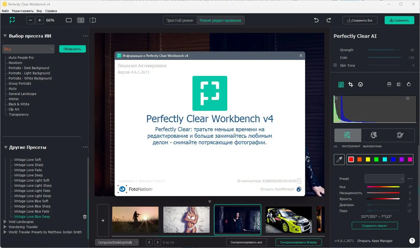Click Сохранить пресет button
The image size is (420, 248).
tap(375, 225)
